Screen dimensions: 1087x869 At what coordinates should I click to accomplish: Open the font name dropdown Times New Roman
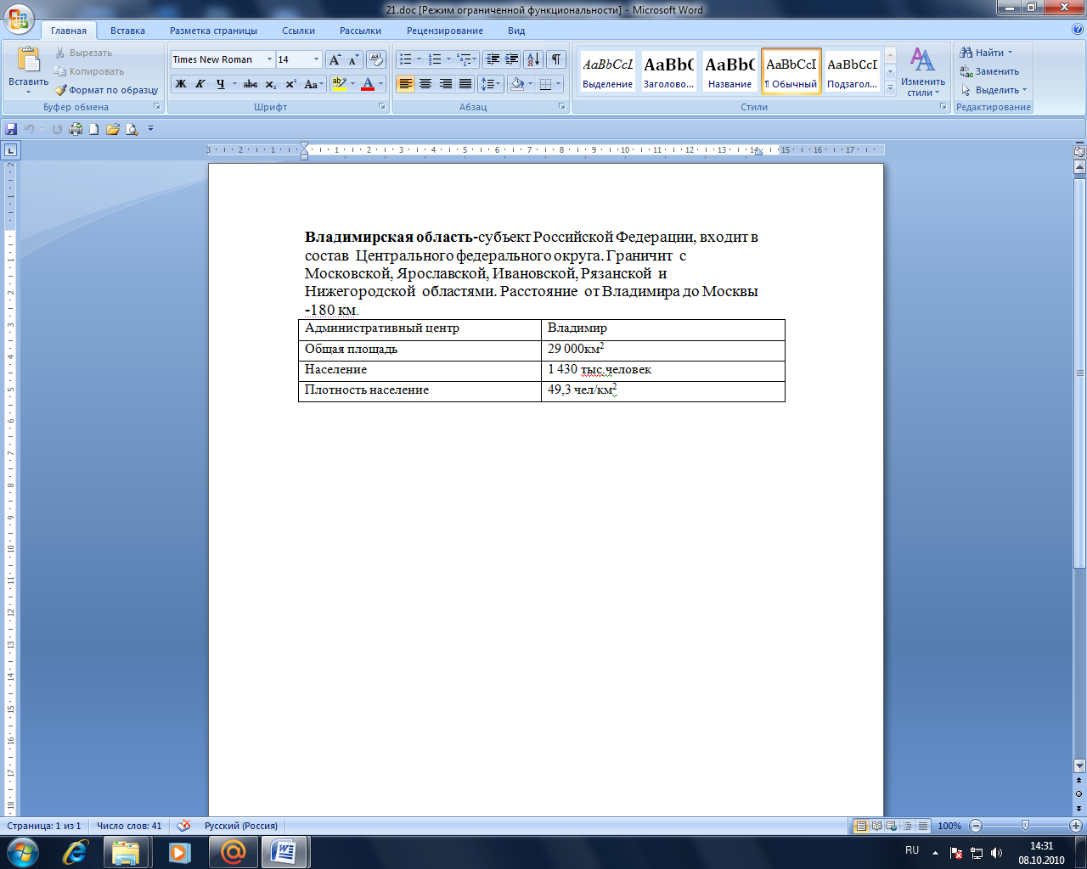tap(269, 59)
